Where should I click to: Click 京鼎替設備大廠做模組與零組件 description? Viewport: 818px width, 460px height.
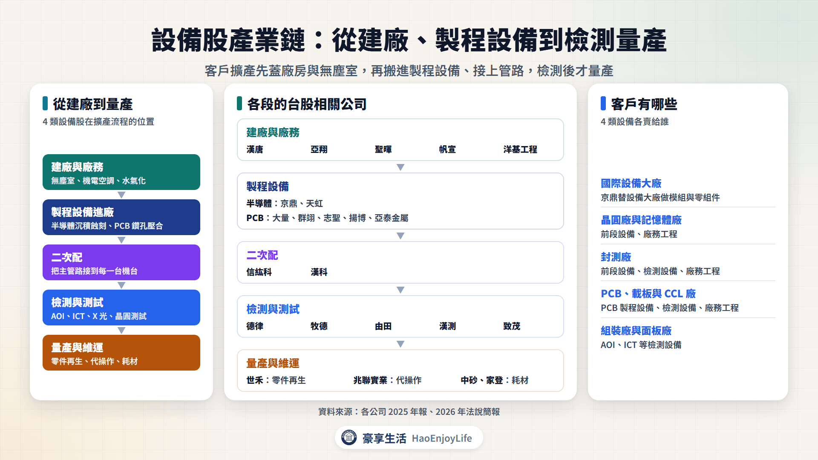click(x=660, y=198)
